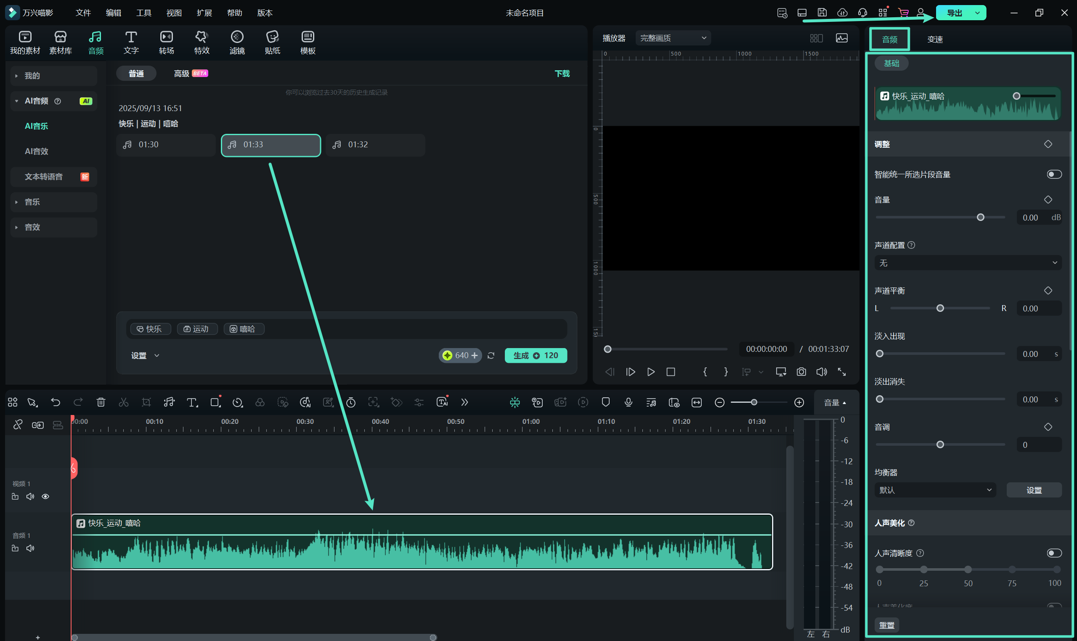
Task: Click the undo arrow in timeline toolbar
Action: [55, 402]
